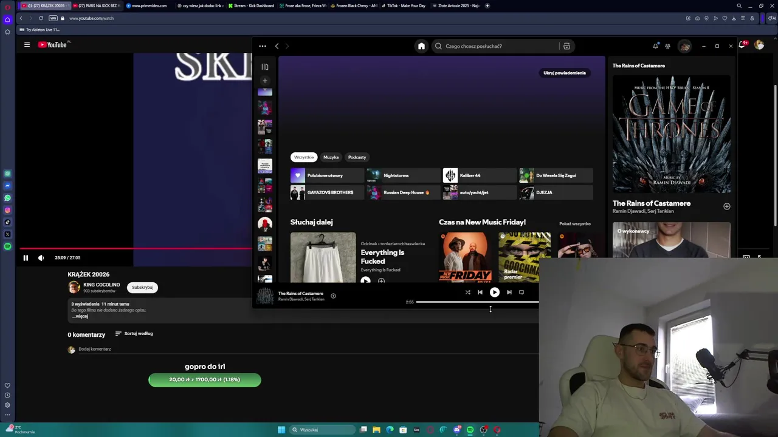The image size is (778, 437).
Task: Toggle browser VPN badge
Action: [53, 18]
